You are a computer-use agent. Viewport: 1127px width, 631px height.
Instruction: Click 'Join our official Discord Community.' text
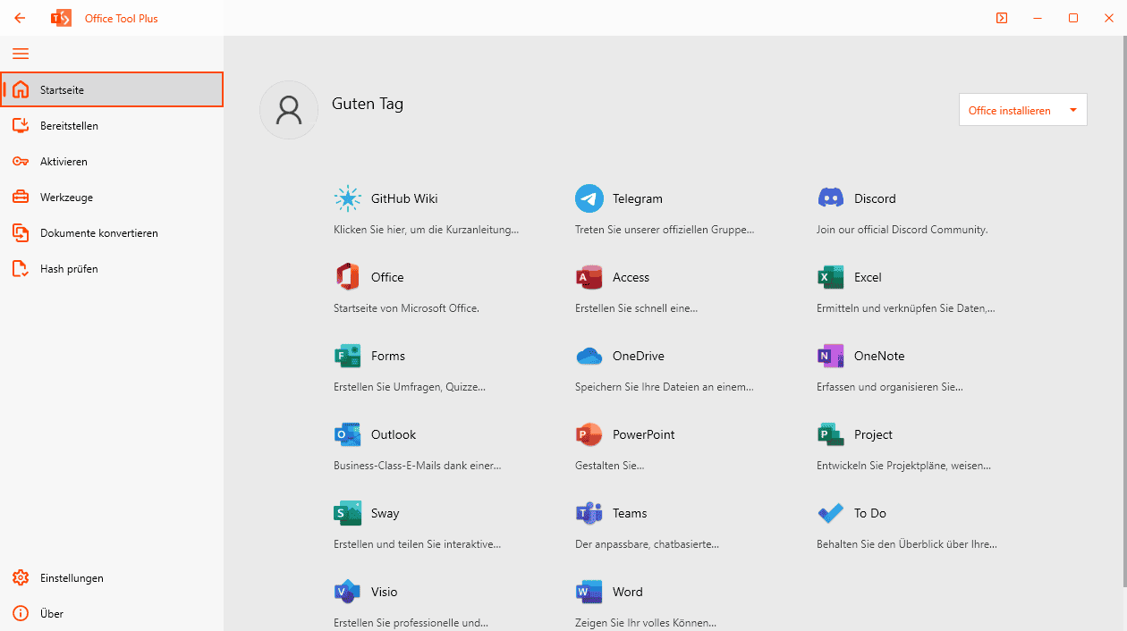[902, 230]
